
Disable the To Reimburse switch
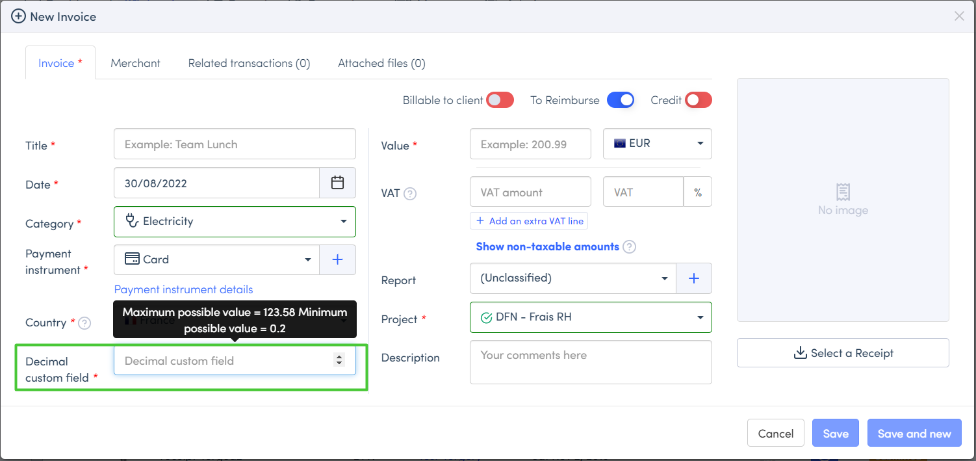click(x=620, y=100)
